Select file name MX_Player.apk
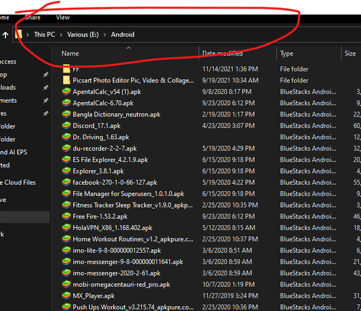This screenshot has width=361, height=311. pyautogui.click(x=94, y=296)
